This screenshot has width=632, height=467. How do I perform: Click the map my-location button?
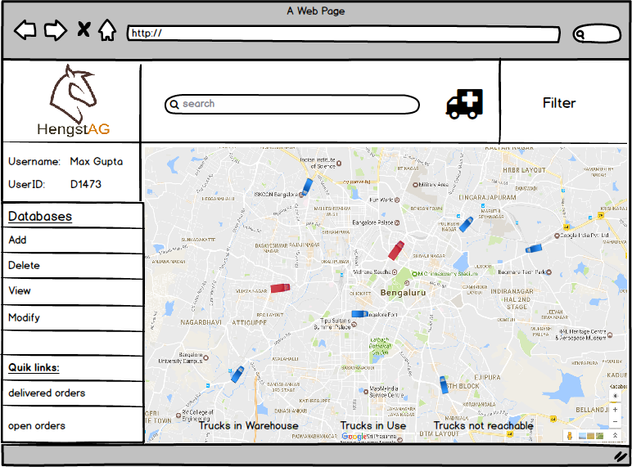point(615,396)
